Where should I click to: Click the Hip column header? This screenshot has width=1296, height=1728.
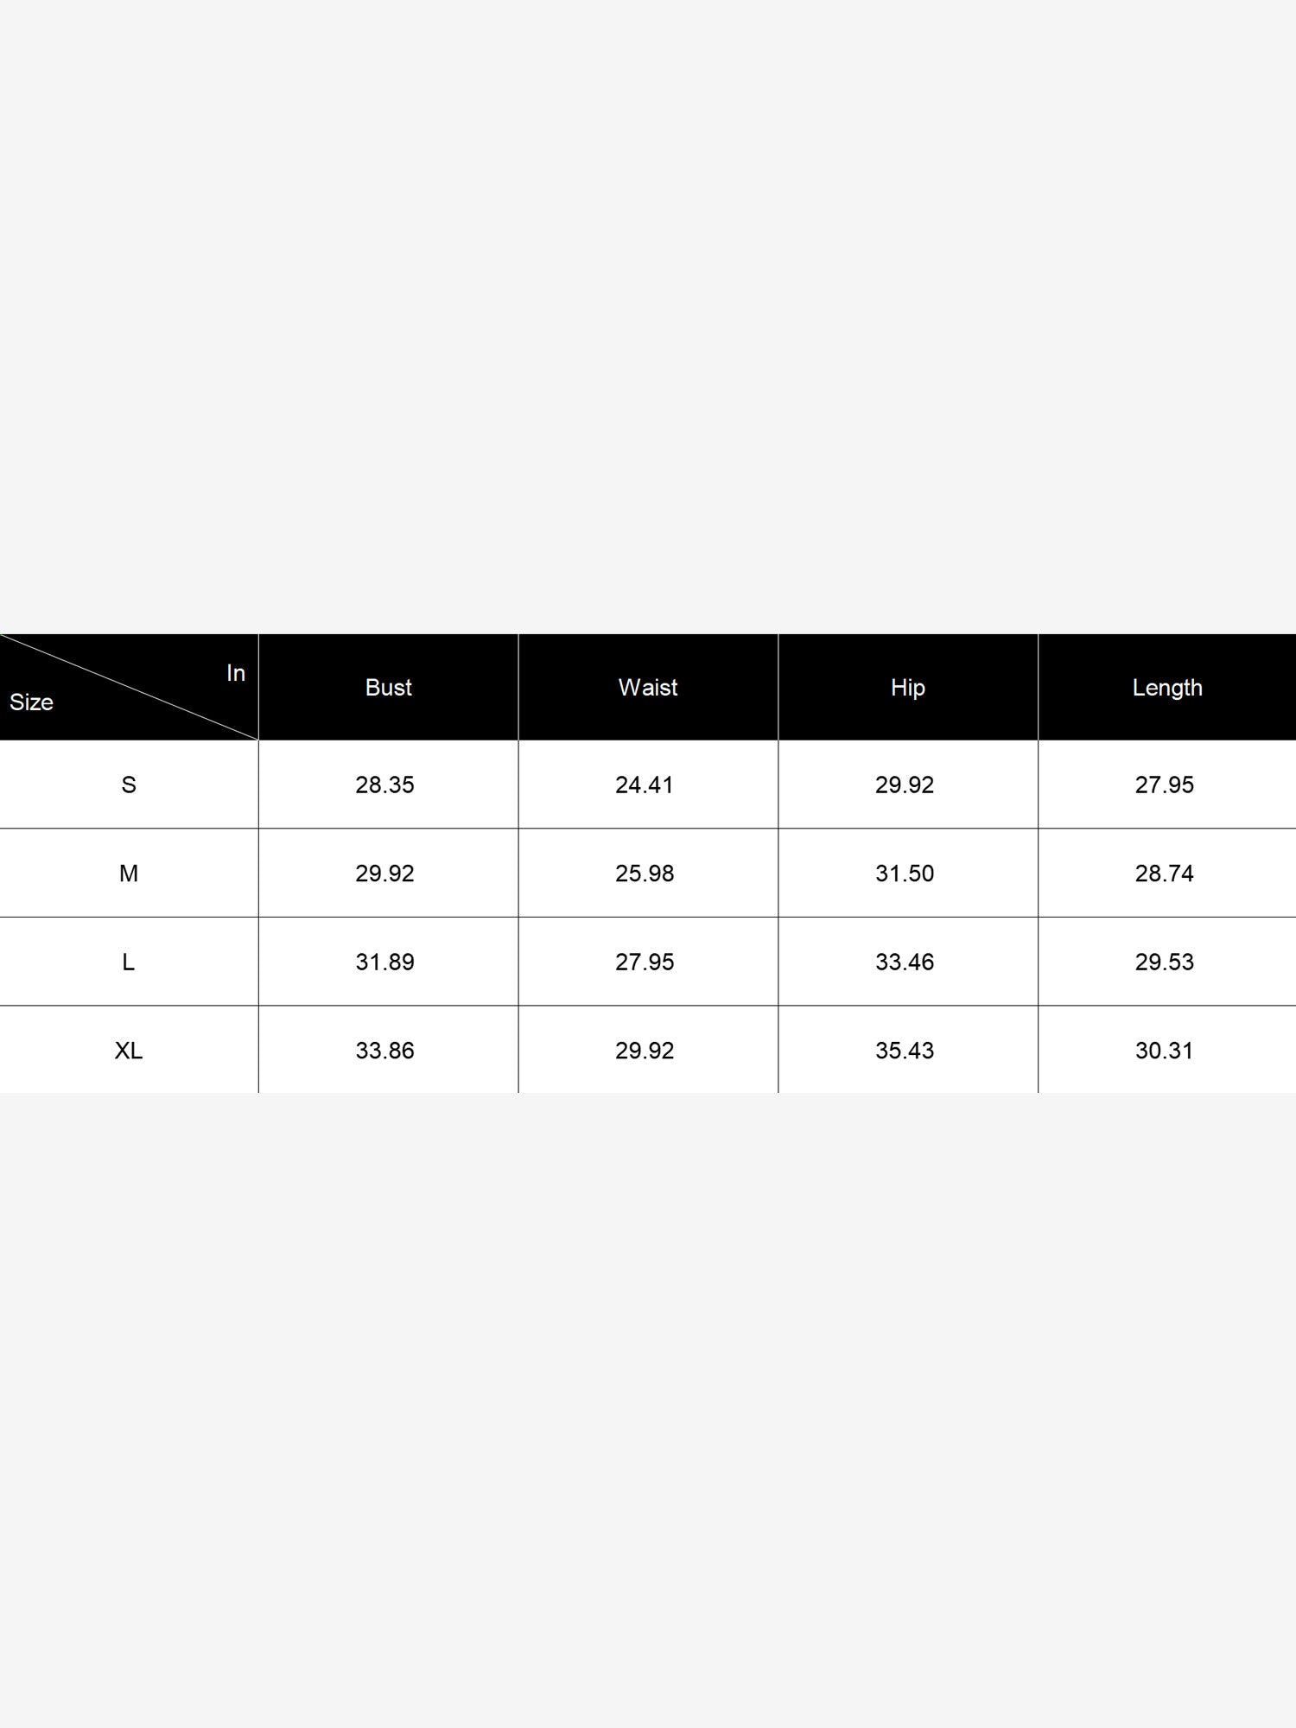[907, 687]
